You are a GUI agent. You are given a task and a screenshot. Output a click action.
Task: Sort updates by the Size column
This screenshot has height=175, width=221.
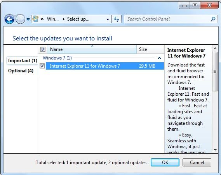point(150,49)
